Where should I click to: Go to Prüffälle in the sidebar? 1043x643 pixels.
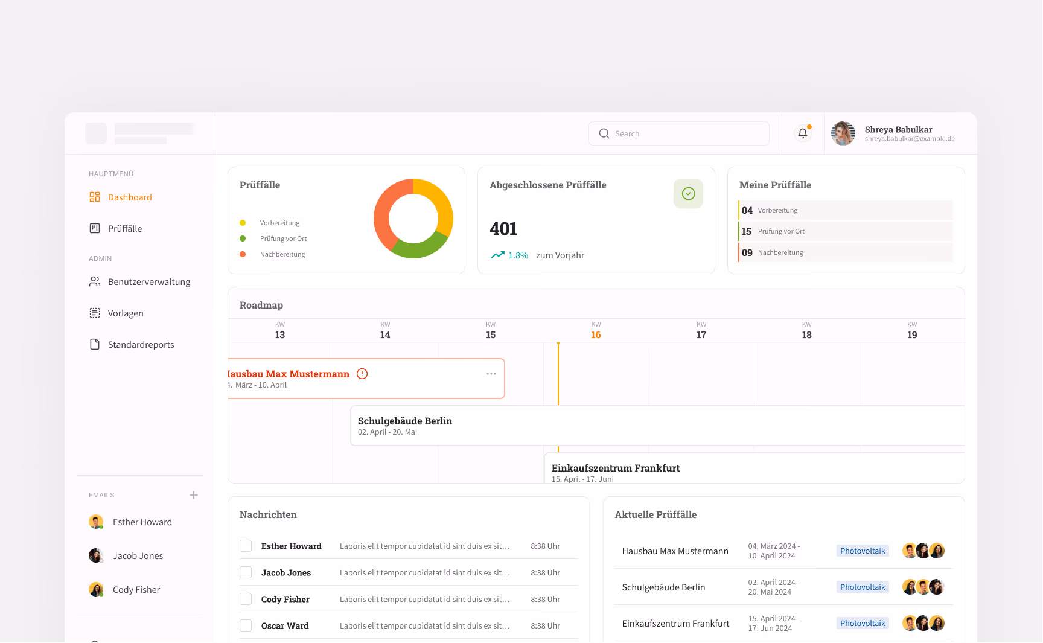pos(116,228)
